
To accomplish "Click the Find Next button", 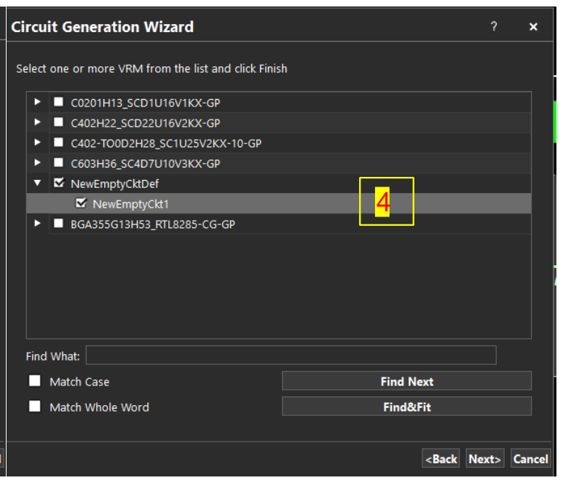I will 407,381.
